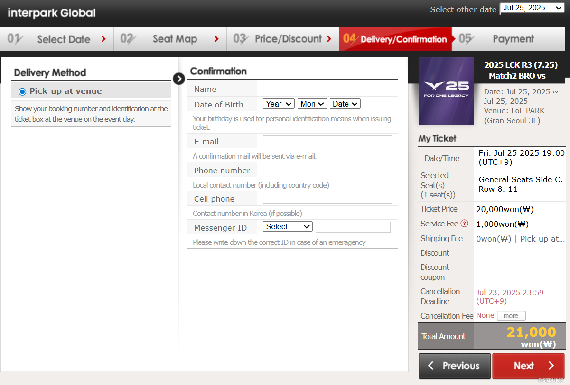Open the Select other date dropdown
Viewport: 570px width, 385px height.
coord(533,8)
